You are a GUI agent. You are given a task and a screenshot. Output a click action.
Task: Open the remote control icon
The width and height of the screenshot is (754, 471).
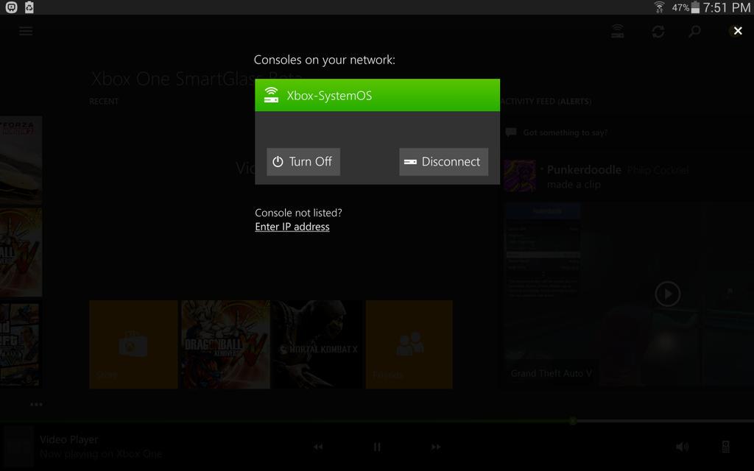[x=726, y=447]
